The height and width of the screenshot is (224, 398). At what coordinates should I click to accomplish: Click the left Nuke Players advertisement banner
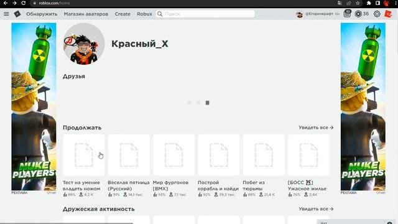coord(34,106)
